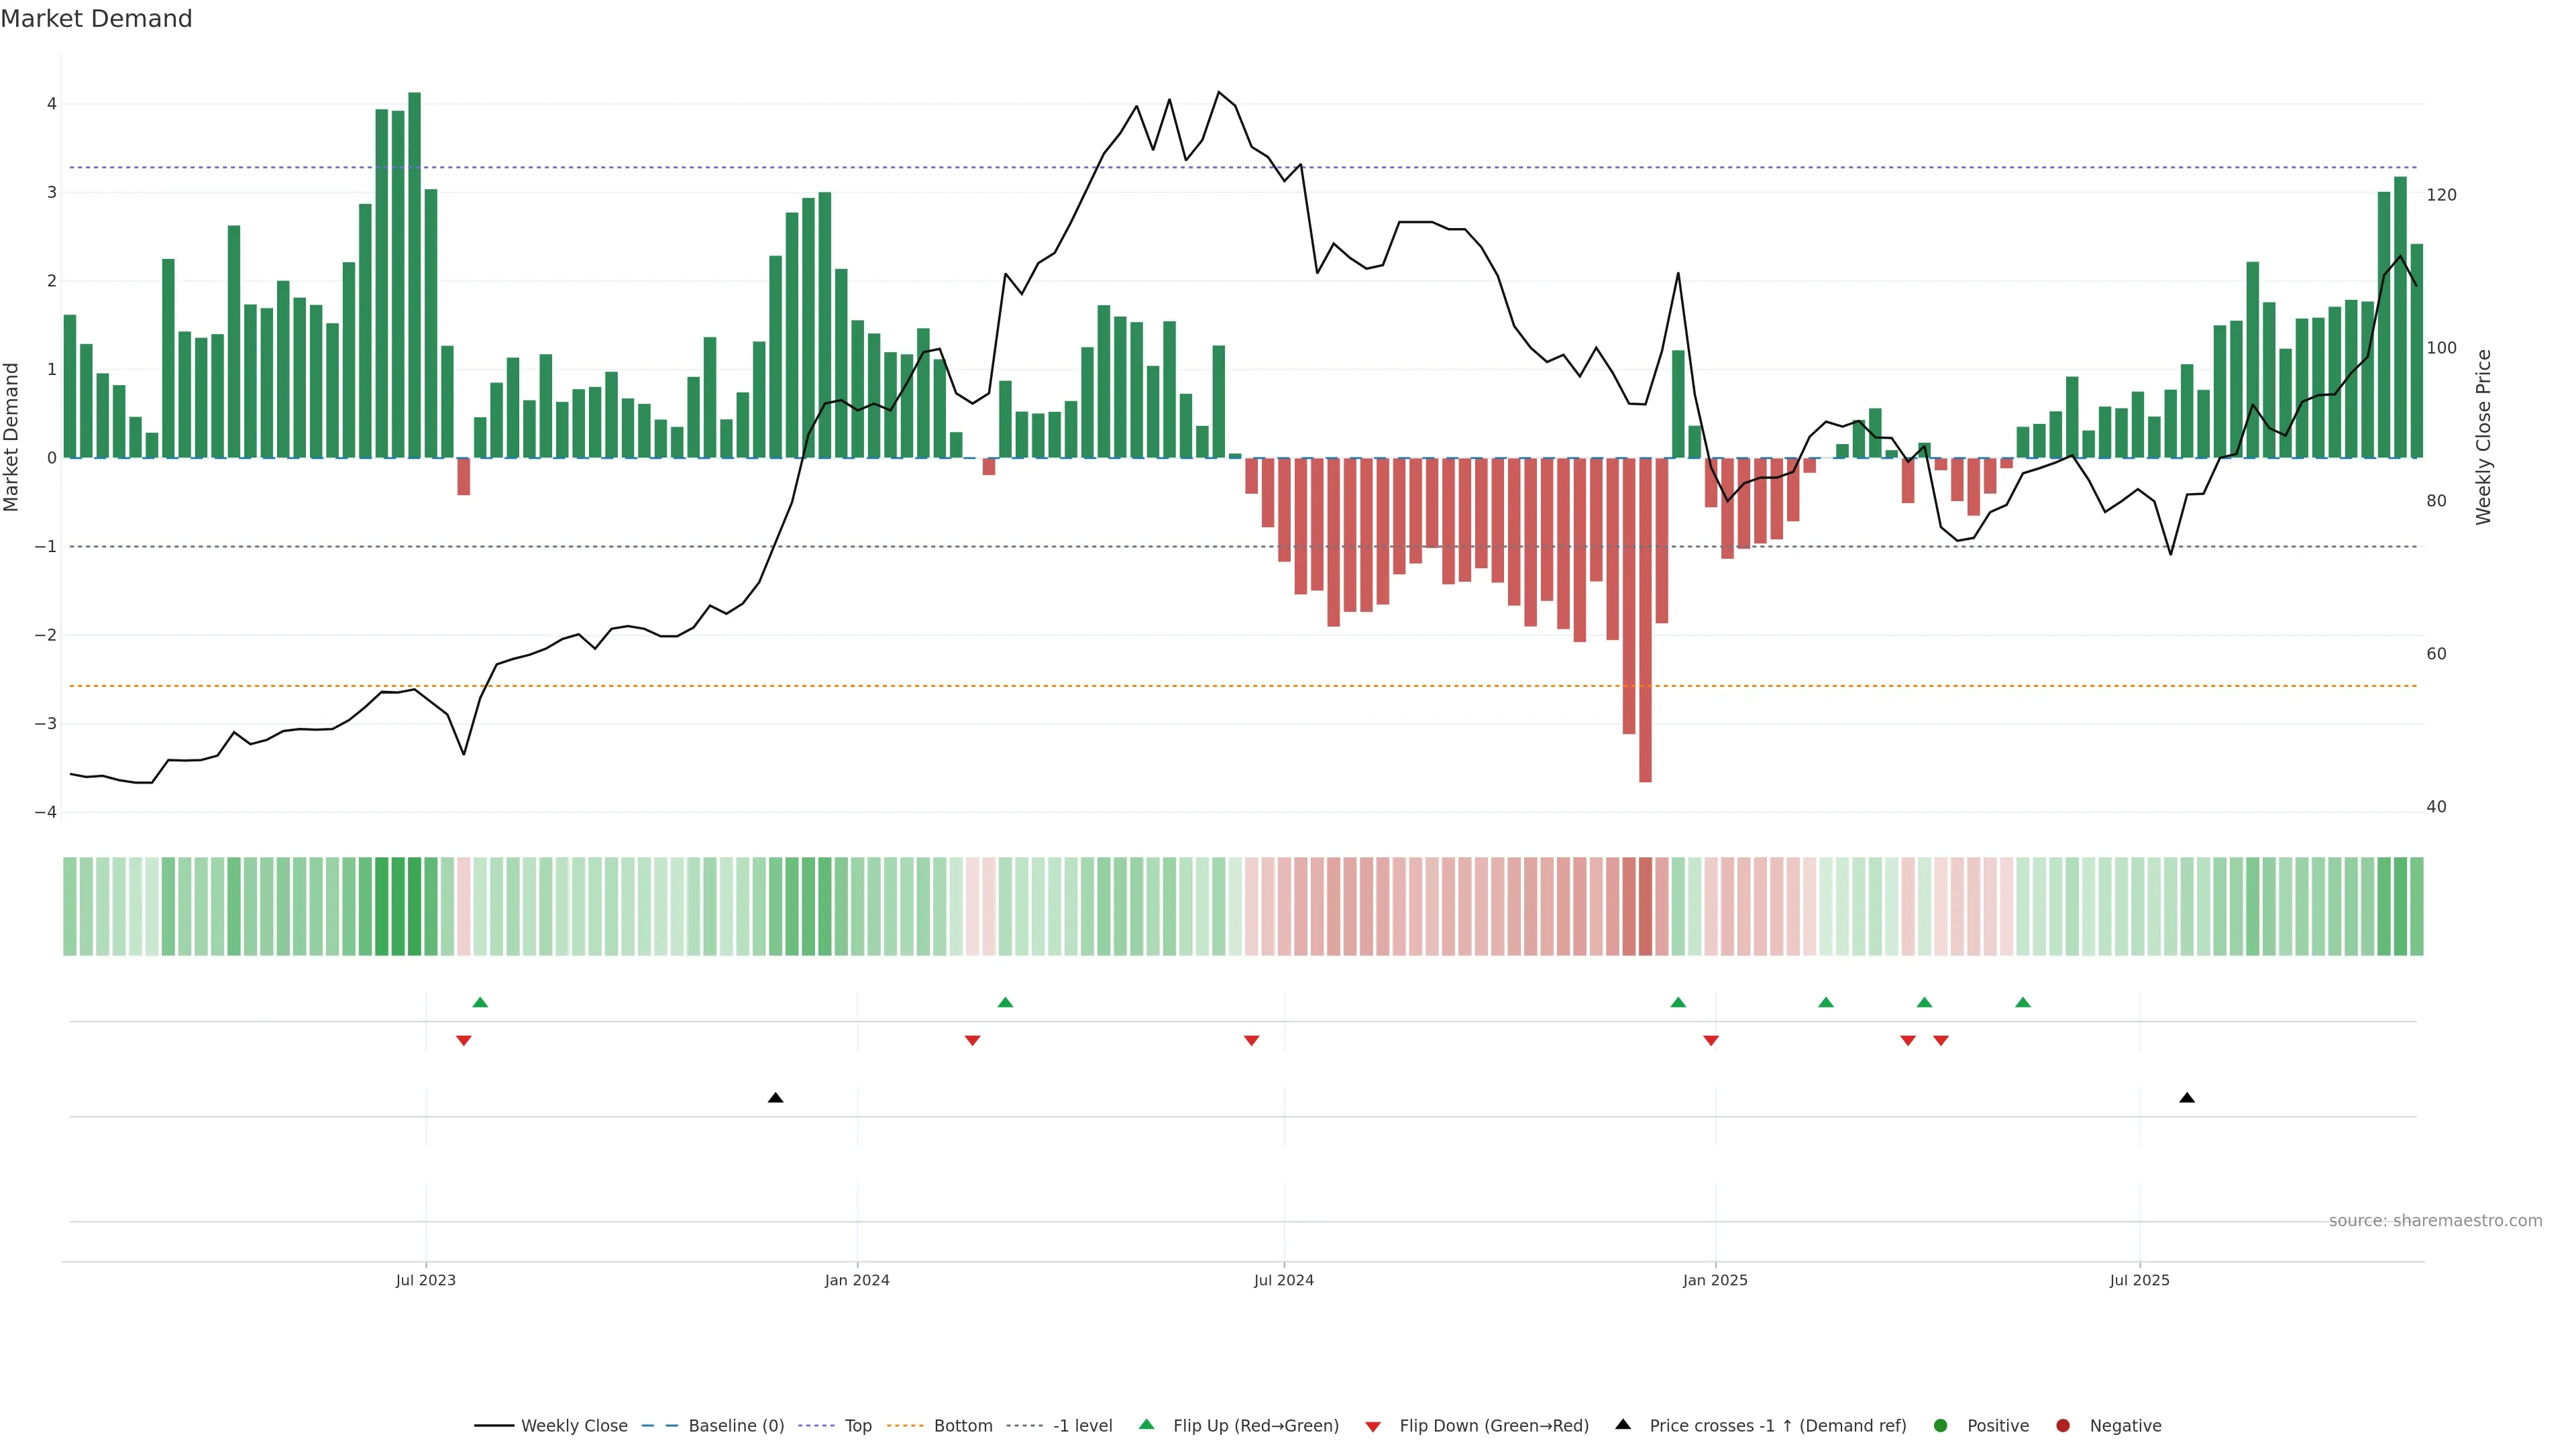Click the tallest green demand bar
Viewport: 2576px width, 1449px height.
(414, 275)
